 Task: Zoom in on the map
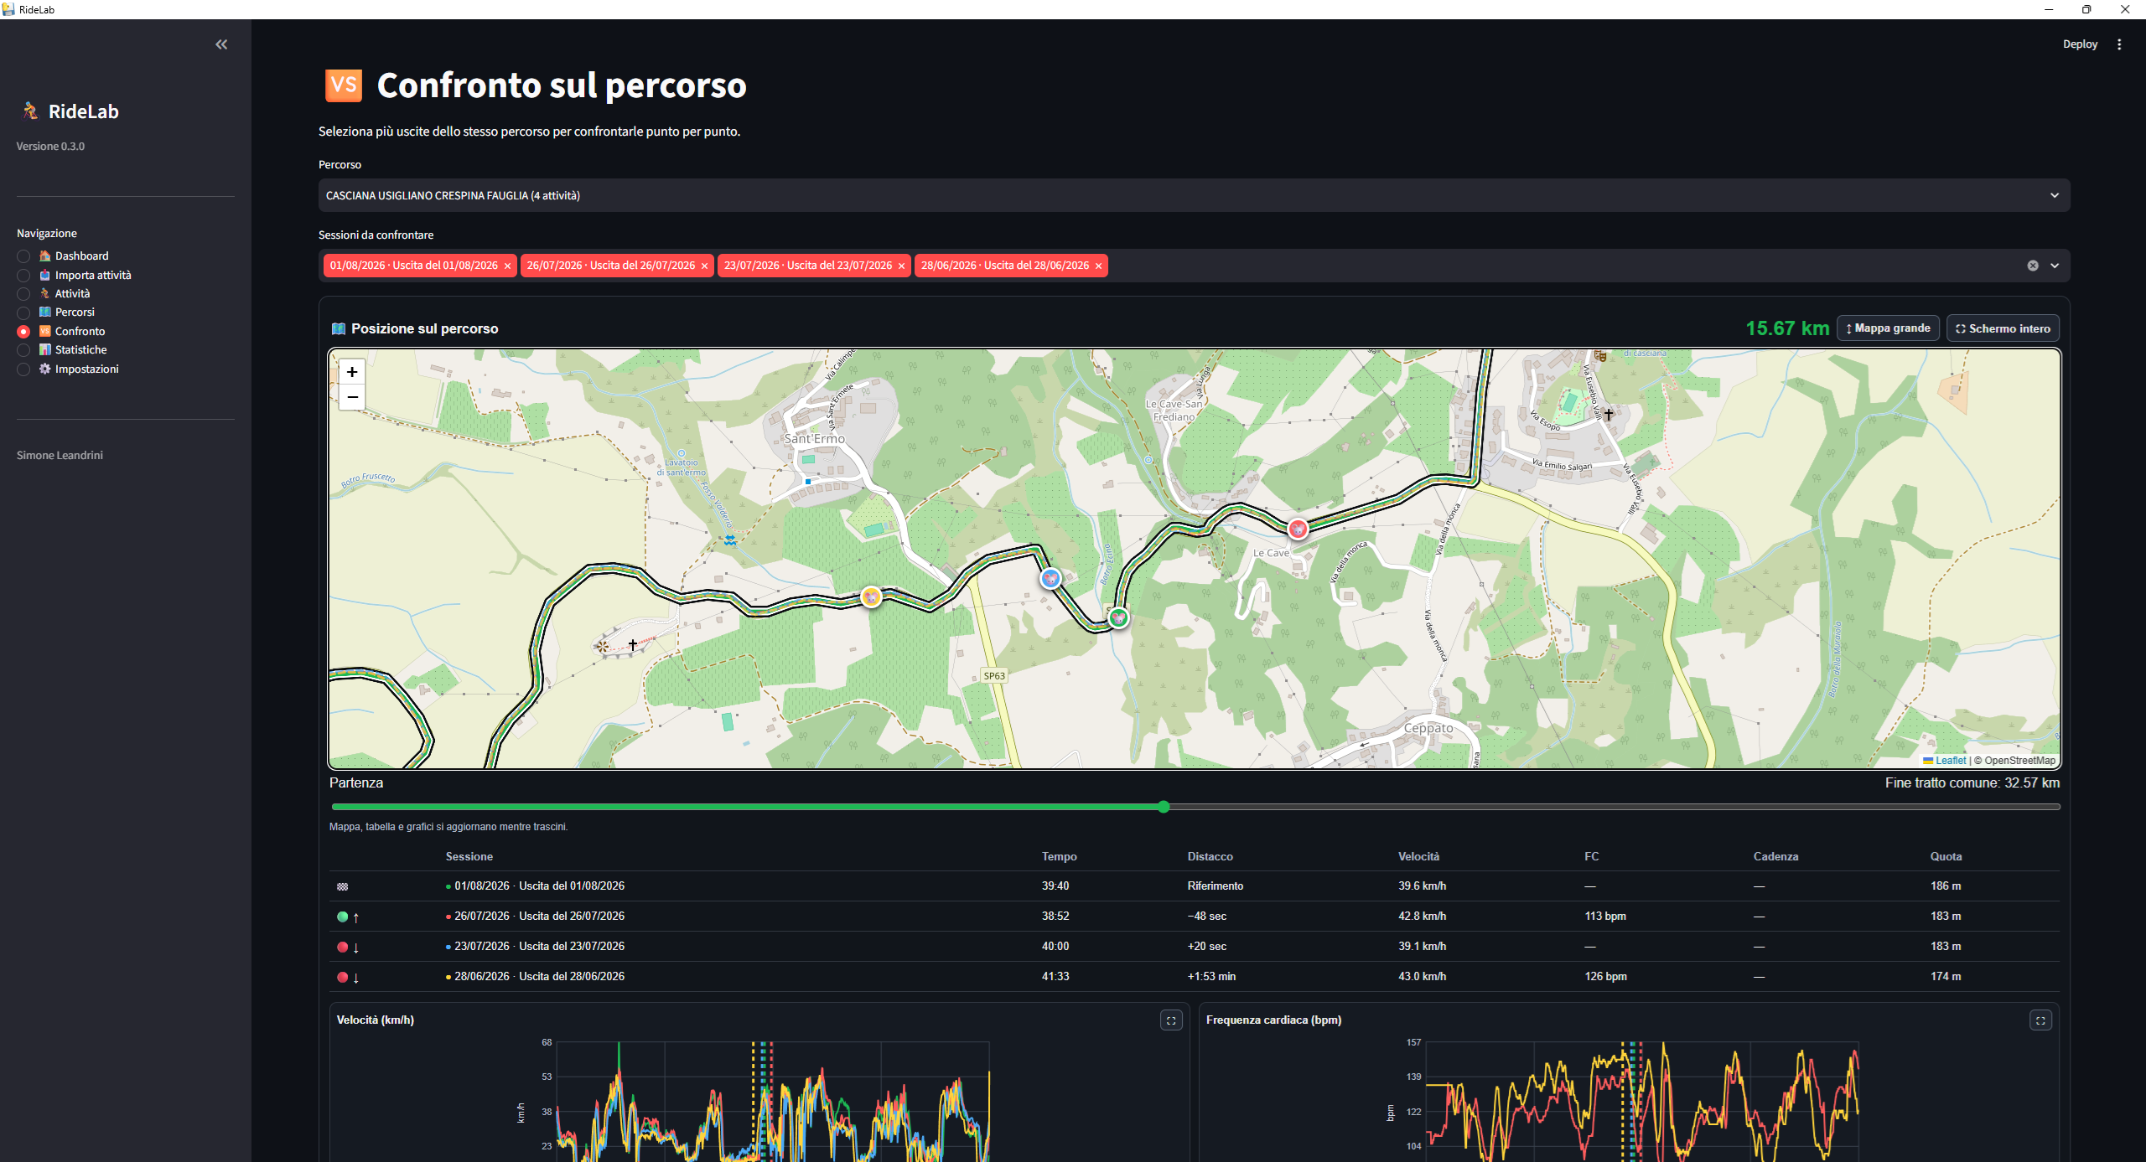coord(352,372)
